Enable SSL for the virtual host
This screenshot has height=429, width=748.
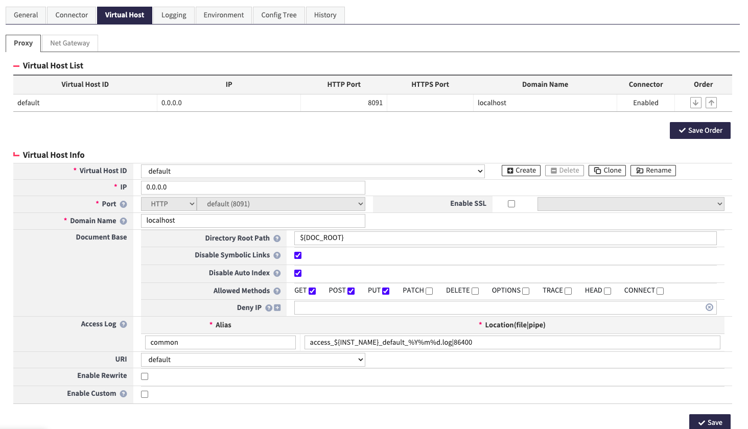511,203
